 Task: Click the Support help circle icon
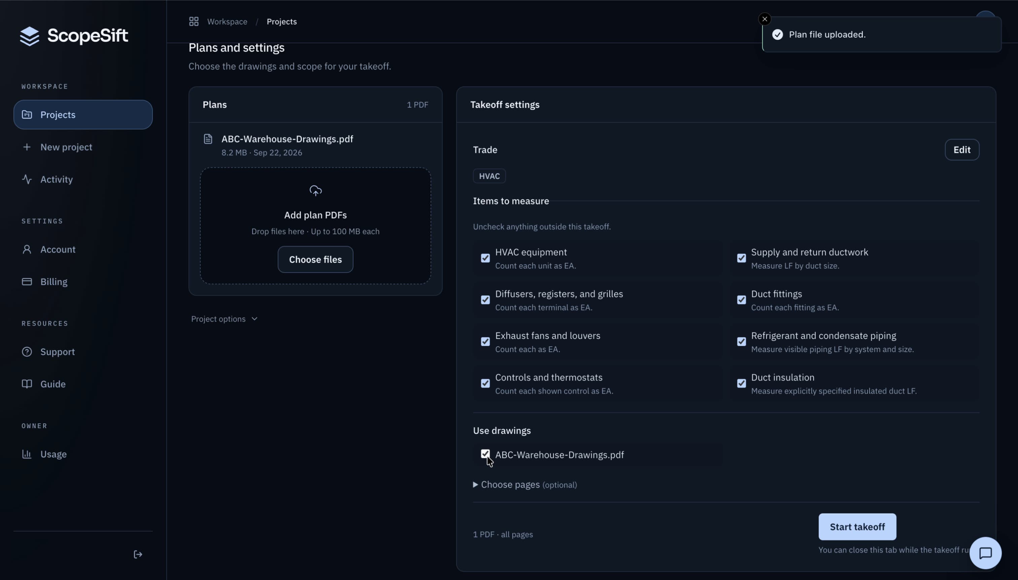pyautogui.click(x=27, y=352)
